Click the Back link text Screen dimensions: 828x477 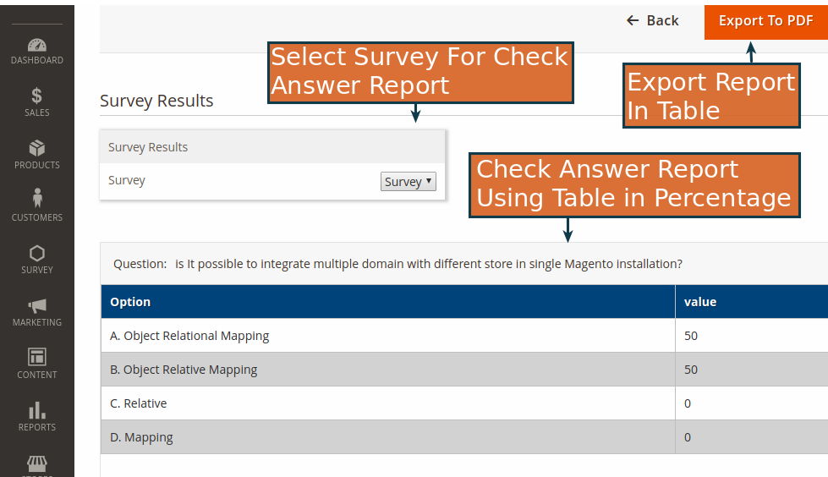pyautogui.click(x=663, y=20)
